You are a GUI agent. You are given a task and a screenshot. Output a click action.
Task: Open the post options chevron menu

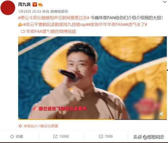coord(165,2)
